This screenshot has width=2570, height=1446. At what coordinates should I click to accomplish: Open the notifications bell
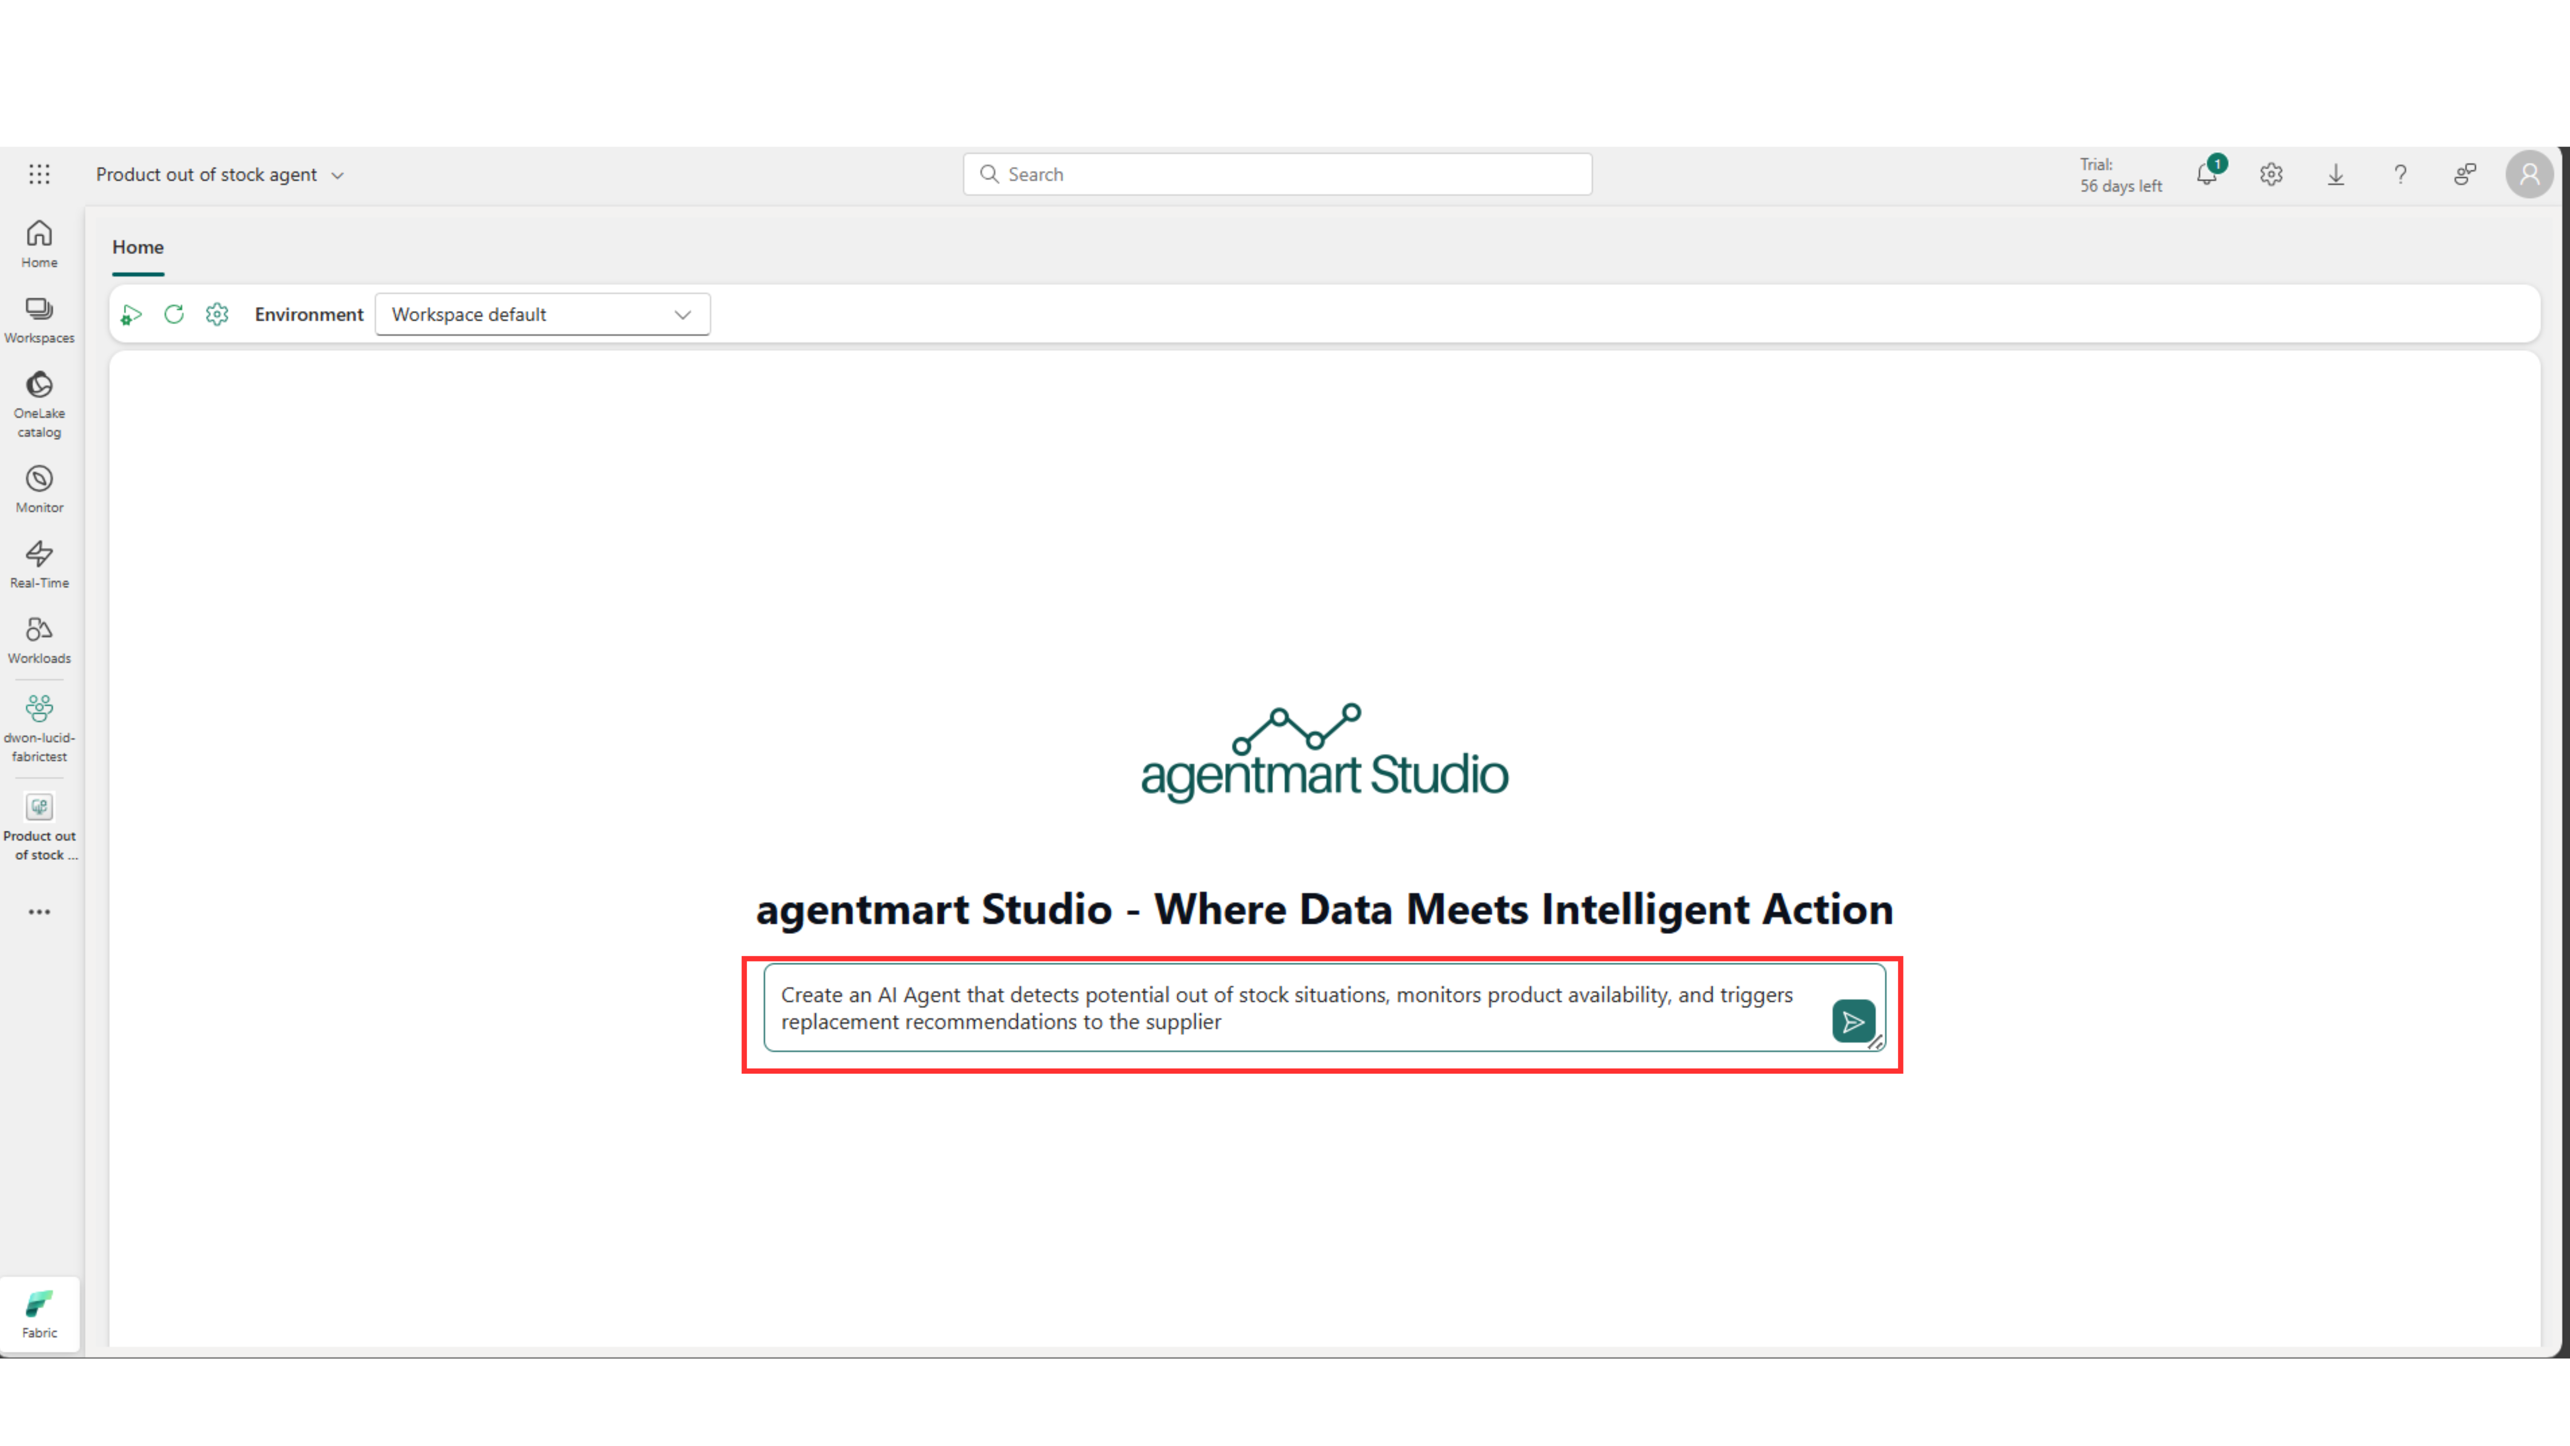(x=2206, y=175)
